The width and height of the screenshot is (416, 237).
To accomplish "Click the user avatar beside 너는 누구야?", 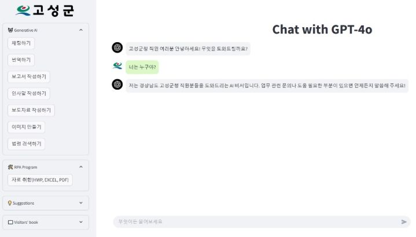I will 117,65.
